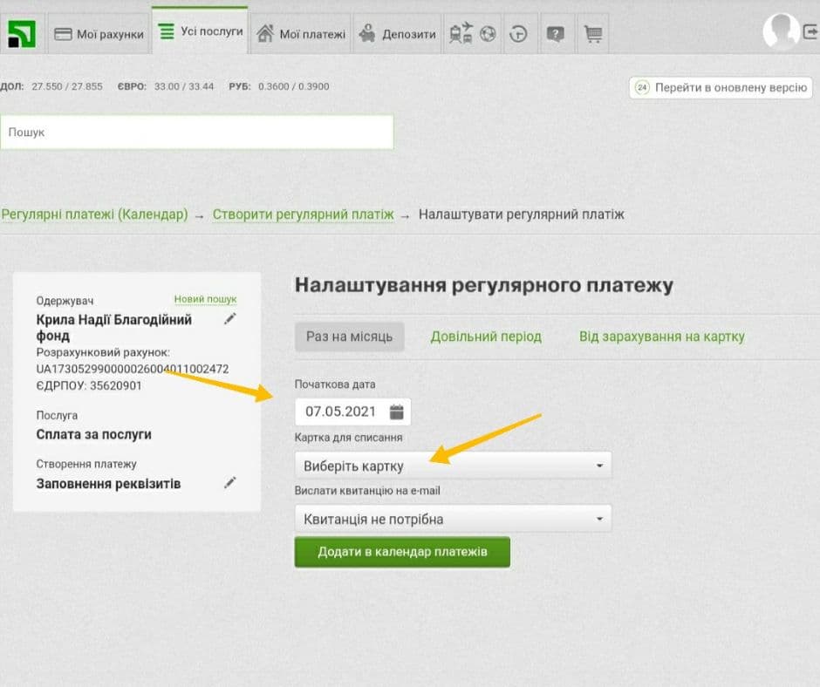Click Додати в календар платежів button
The image size is (820, 687).
[x=402, y=552]
